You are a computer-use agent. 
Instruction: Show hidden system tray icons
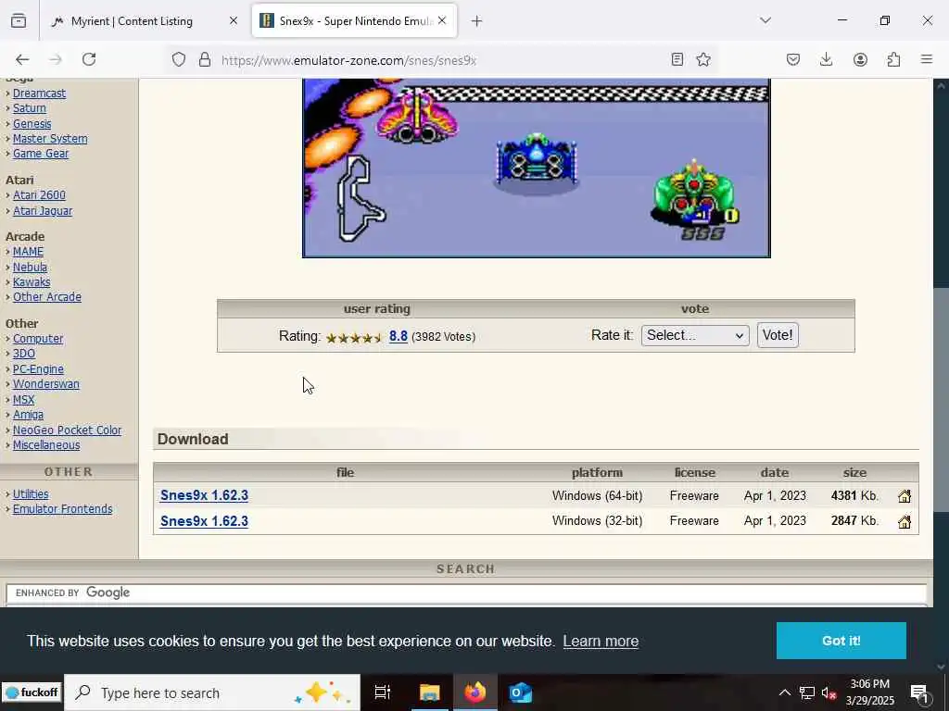784,692
